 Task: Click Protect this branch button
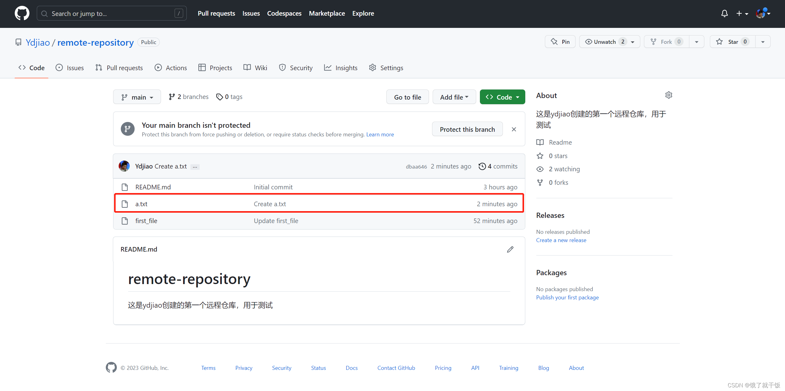click(x=467, y=129)
